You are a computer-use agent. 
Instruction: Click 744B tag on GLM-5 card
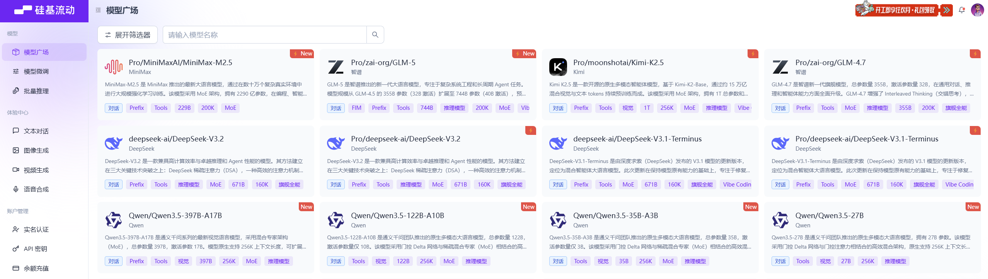click(427, 108)
